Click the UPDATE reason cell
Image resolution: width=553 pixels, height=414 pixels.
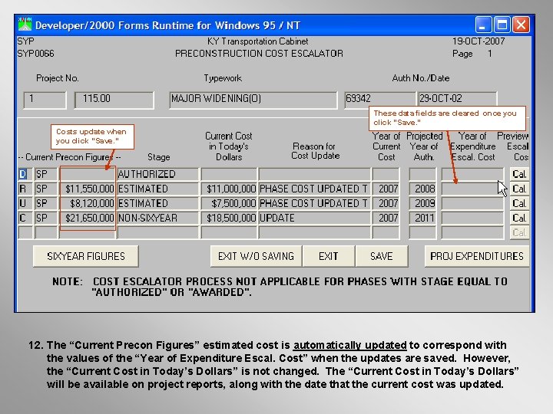coord(315,219)
